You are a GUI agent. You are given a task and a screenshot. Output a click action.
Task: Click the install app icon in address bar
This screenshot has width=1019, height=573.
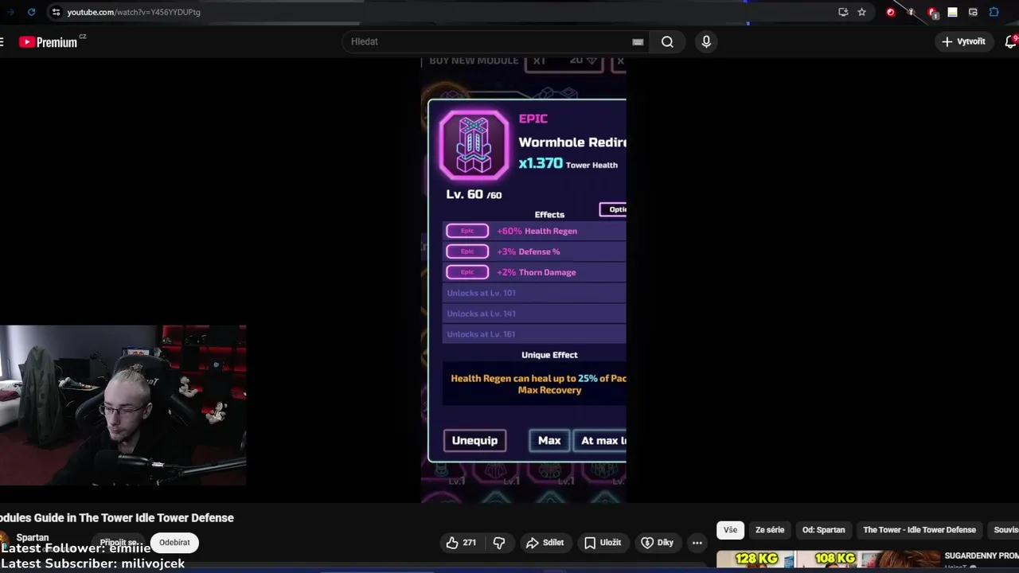(843, 12)
